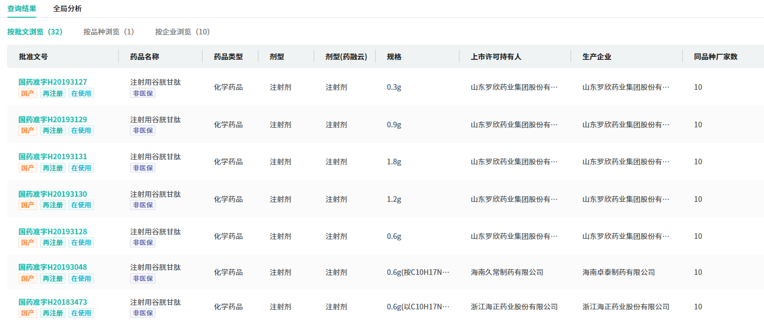Open the 全局分析 tab
Viewport: 764px width, 320px height.
(68, 9)
